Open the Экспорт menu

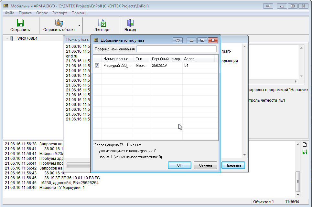click(x=59, y=13)
